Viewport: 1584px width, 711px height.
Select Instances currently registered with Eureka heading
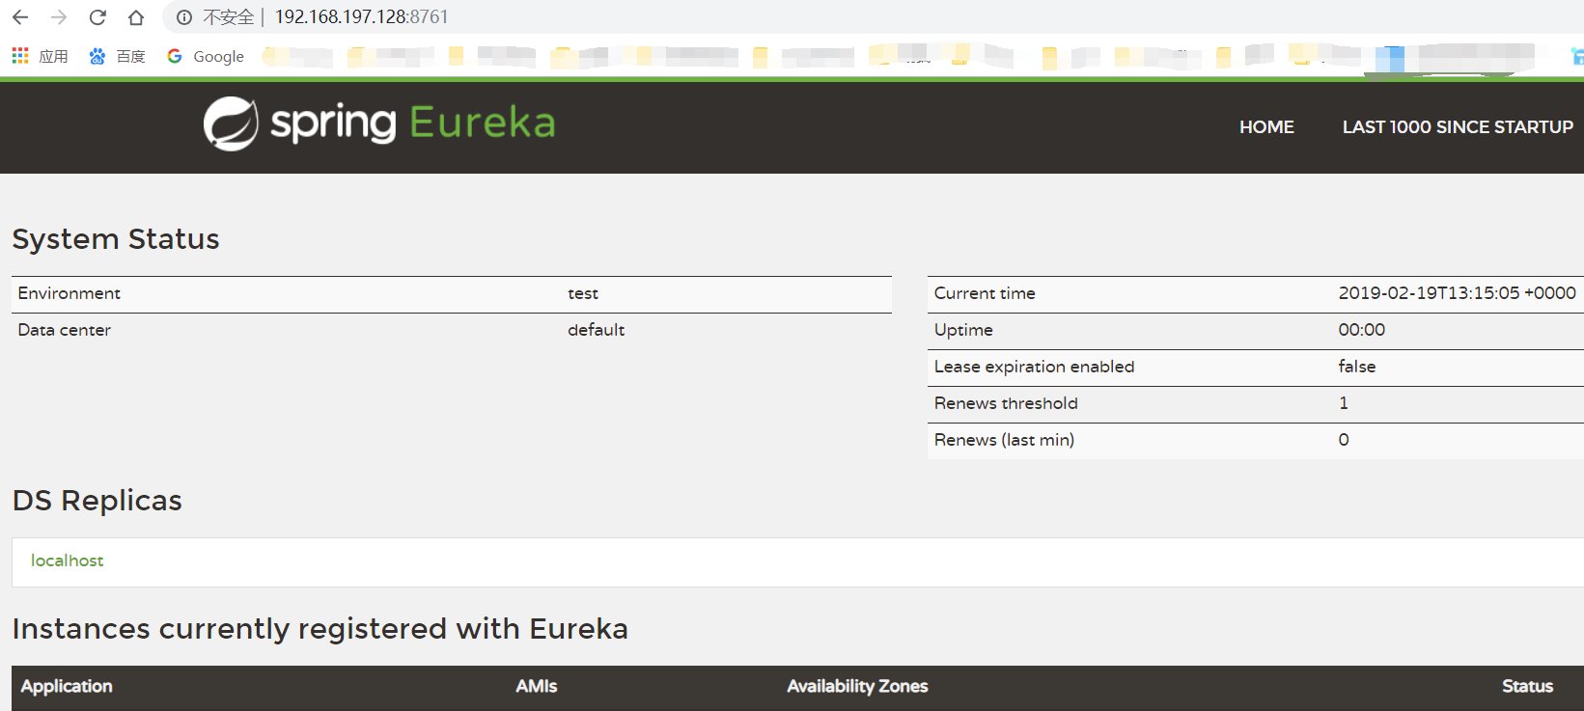[x=320, y=629]
